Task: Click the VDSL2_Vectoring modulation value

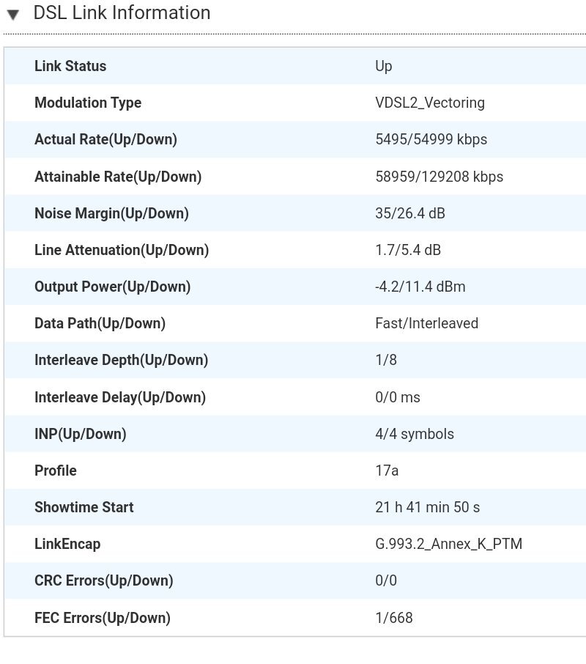Action: 430,103
